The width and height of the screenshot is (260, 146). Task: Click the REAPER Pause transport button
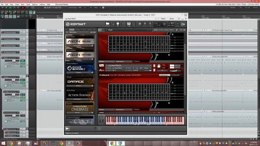[15, 8]
